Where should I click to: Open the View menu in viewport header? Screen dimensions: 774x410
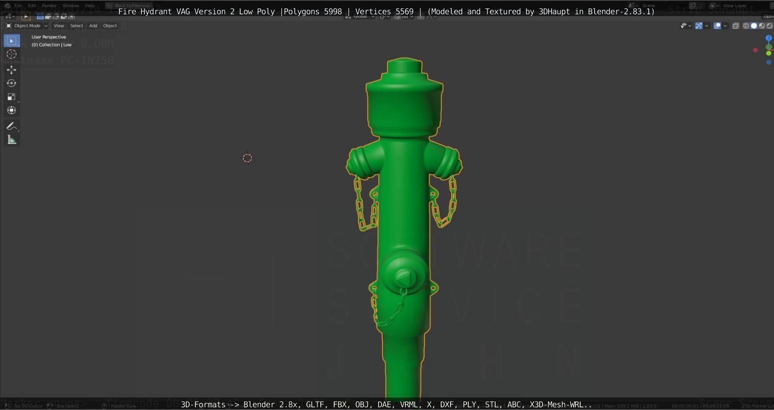pos(59,26)
